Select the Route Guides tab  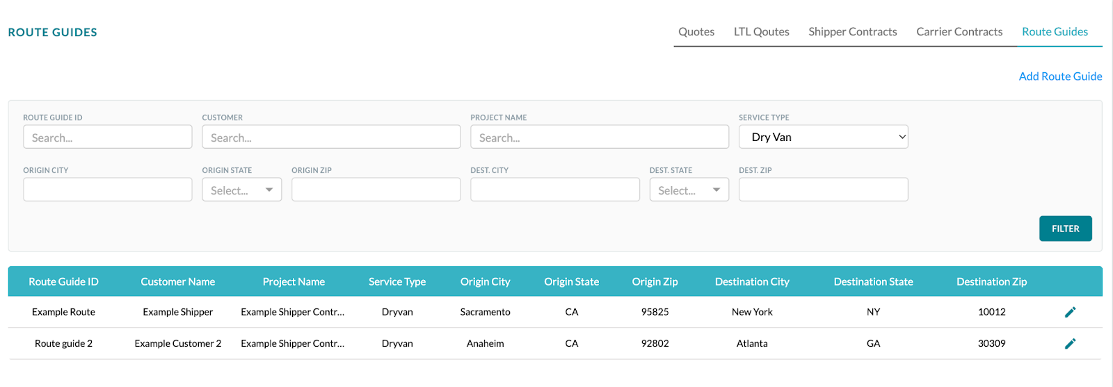coord(1055,32)
